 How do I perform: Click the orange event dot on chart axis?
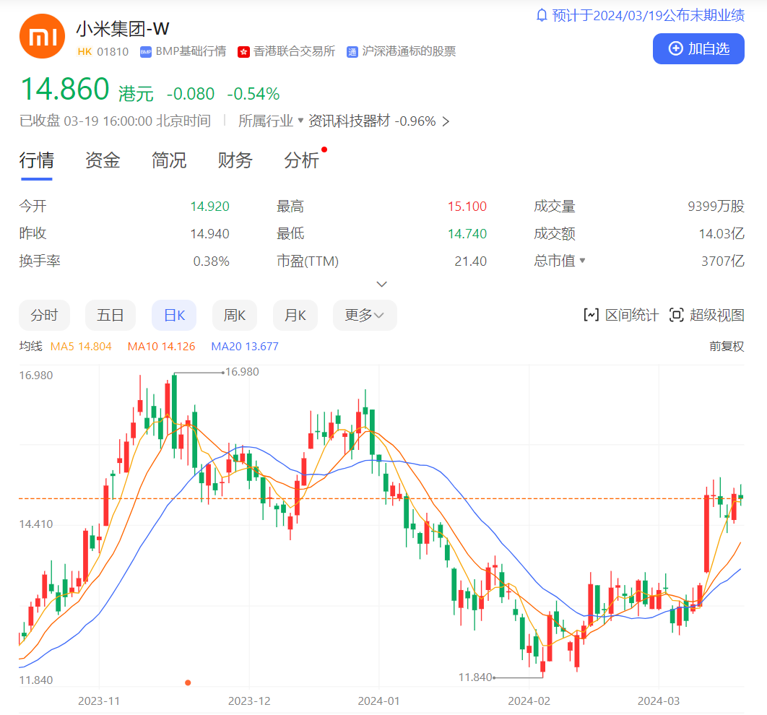click(x=188, y=682)
